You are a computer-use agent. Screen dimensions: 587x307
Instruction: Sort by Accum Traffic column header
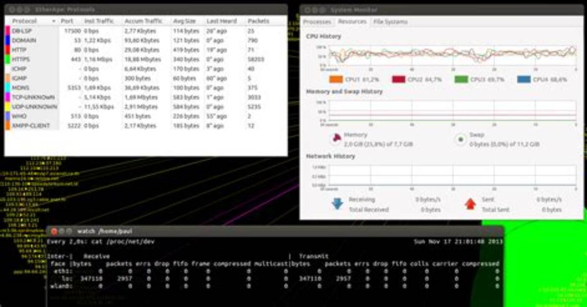tap(143, 21)
